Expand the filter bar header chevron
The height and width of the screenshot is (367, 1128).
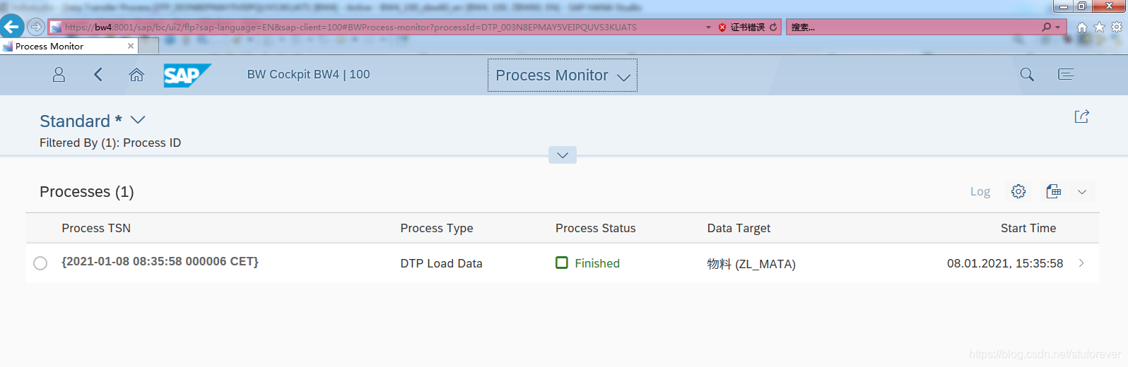click(563, 155)
